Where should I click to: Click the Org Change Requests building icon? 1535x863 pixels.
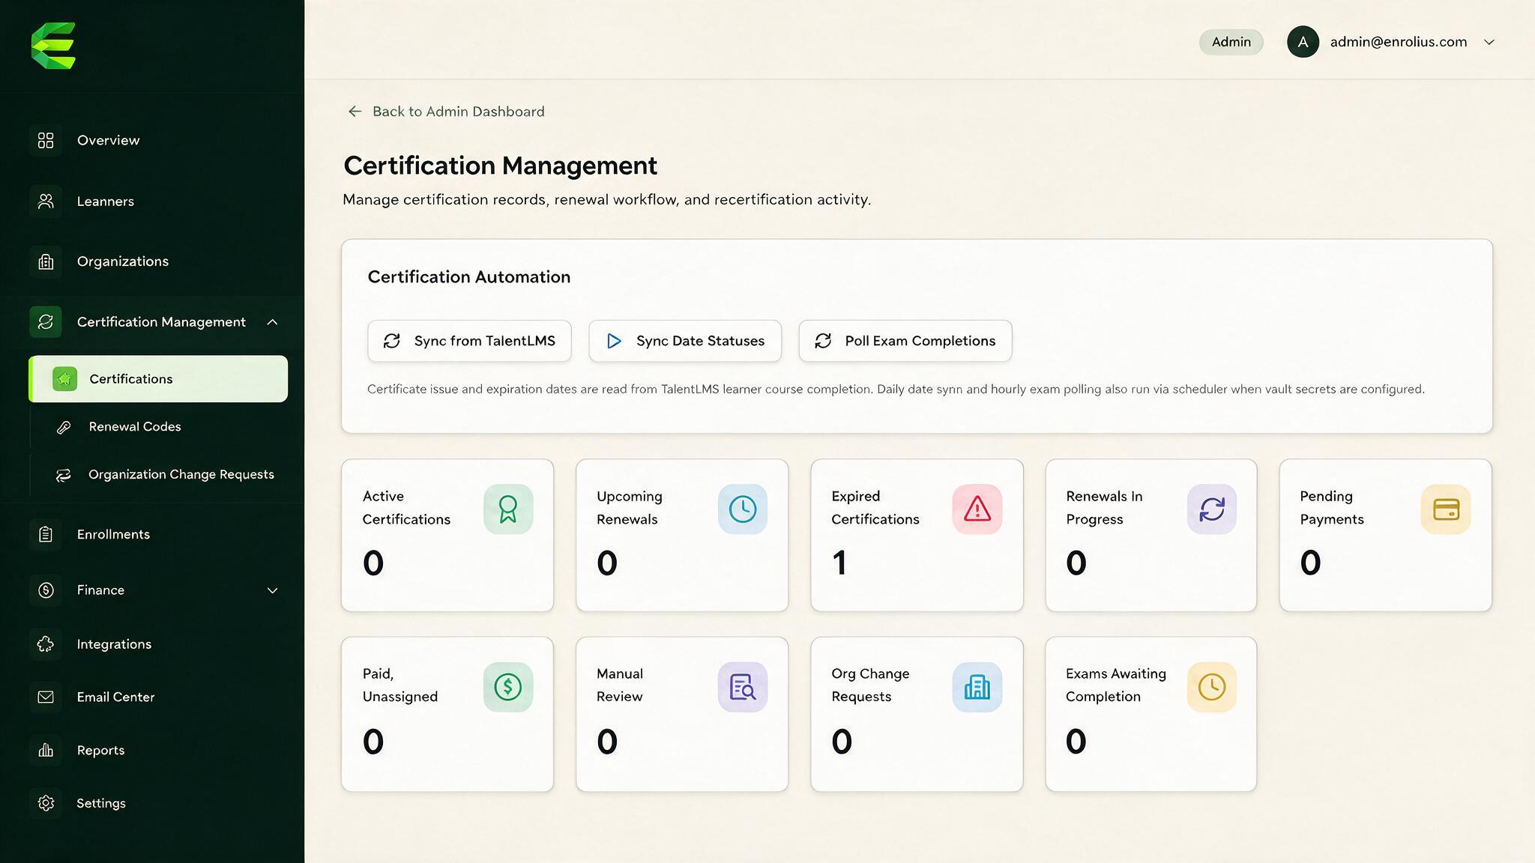point(977,687)
